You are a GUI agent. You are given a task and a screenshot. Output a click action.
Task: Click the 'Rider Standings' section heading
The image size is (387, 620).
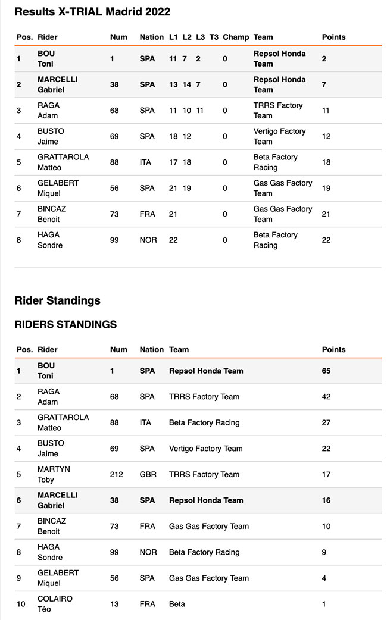click(x=57, y=300)
